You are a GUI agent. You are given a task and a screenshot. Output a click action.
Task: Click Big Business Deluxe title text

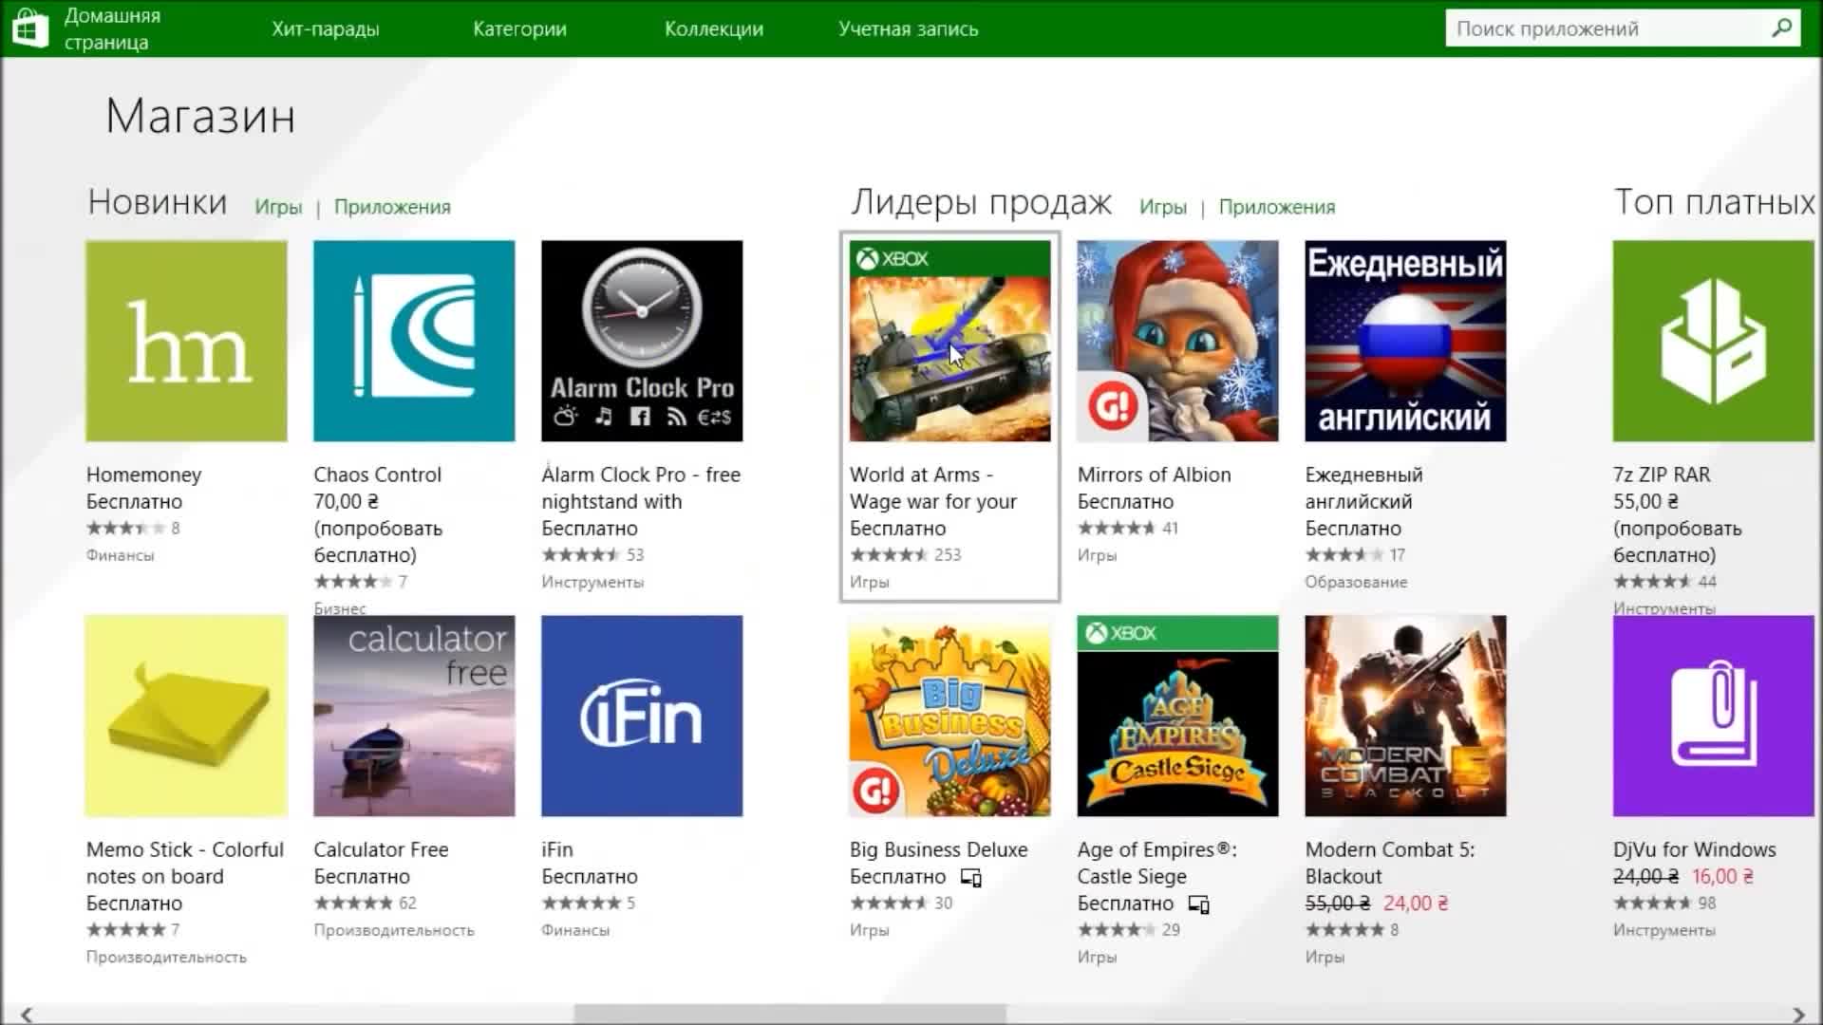[938, 849]
